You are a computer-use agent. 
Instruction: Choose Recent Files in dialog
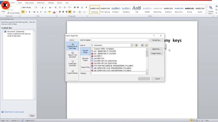(x=85, y=67)
